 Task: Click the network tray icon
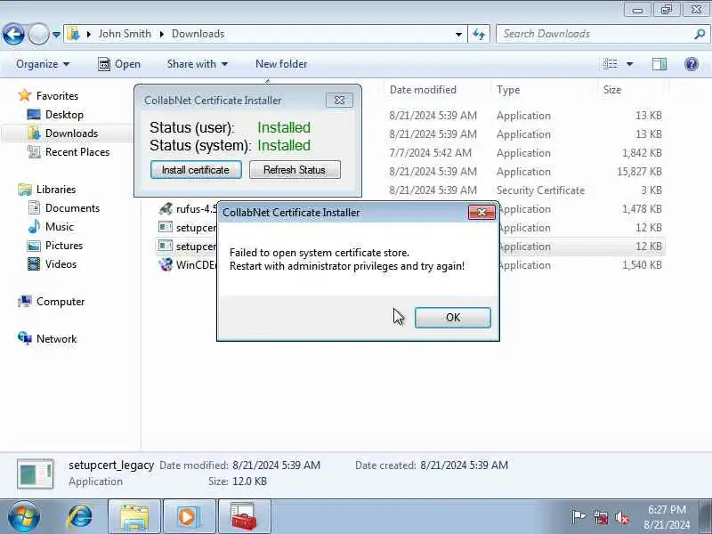tap(601, 517)
